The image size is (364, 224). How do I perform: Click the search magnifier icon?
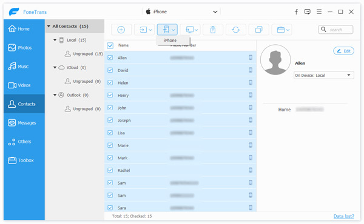click(323, 29)
